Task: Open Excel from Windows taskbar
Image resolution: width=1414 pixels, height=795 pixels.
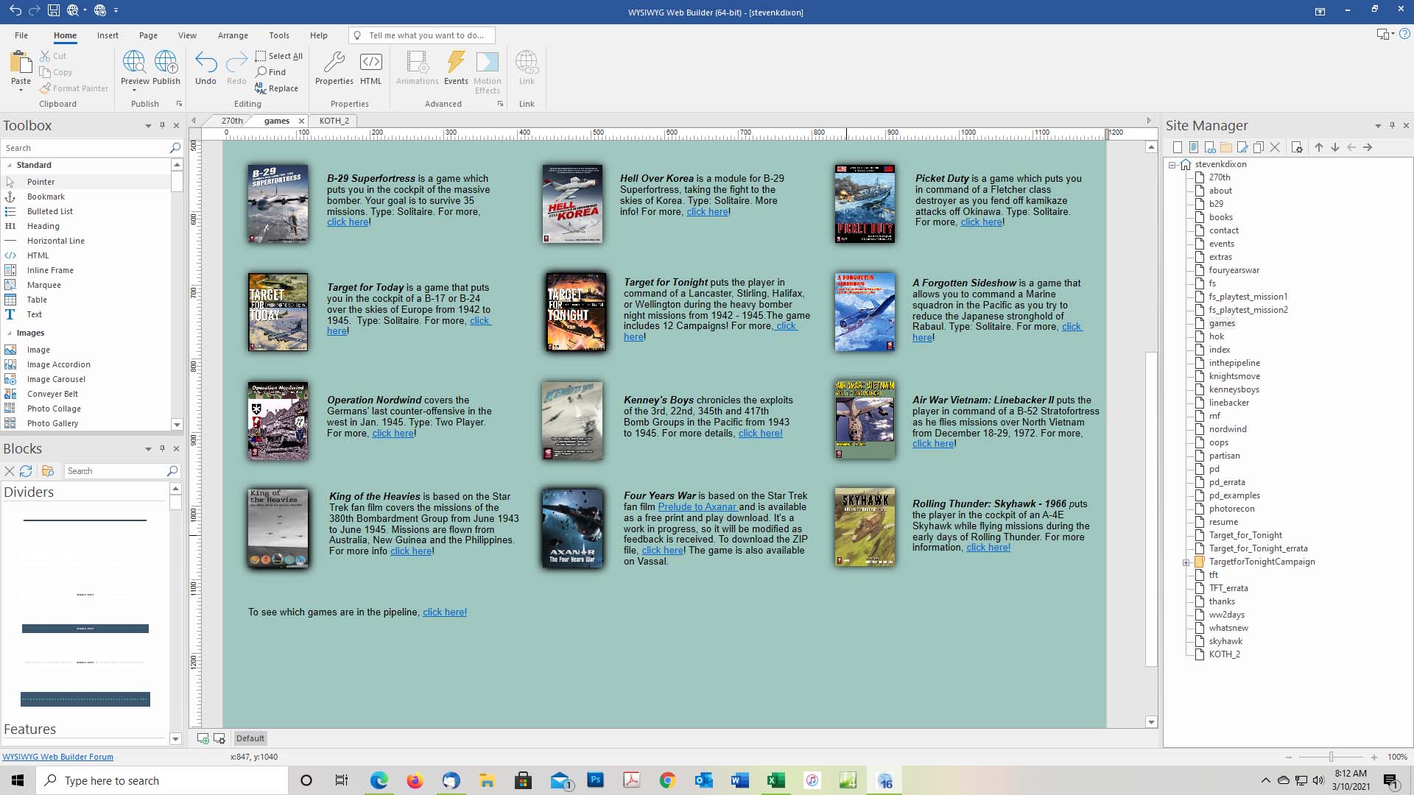Action: 775,780
